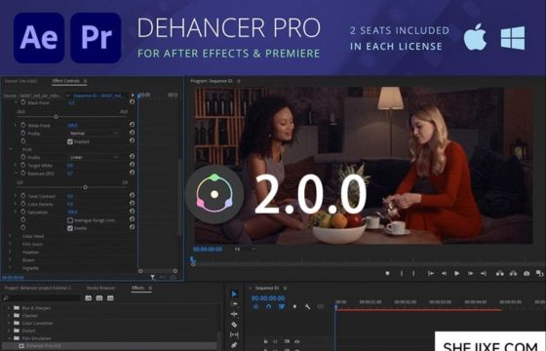Play the program monitor sequence

[x=457, y=274]
